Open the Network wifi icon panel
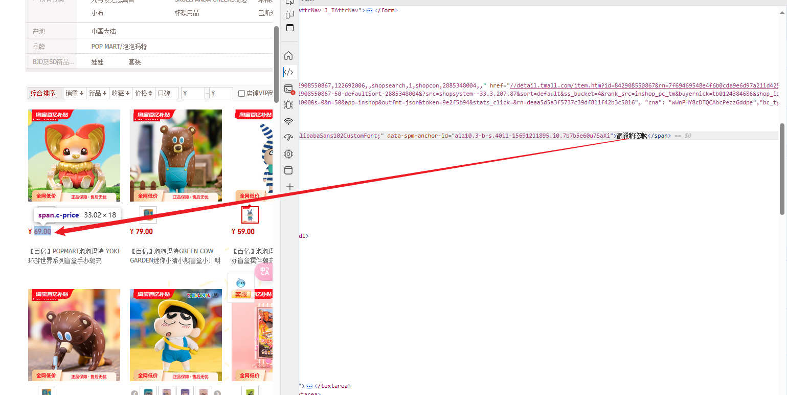Screen dimensions: 787x395 [x=288, y=121]
